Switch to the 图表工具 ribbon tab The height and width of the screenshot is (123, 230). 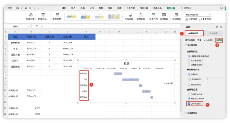[x=171, y=8]
